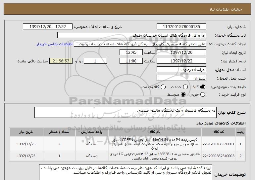Click the validity time field 11:00
The image size is (255, 180).
tap(131, 61)
